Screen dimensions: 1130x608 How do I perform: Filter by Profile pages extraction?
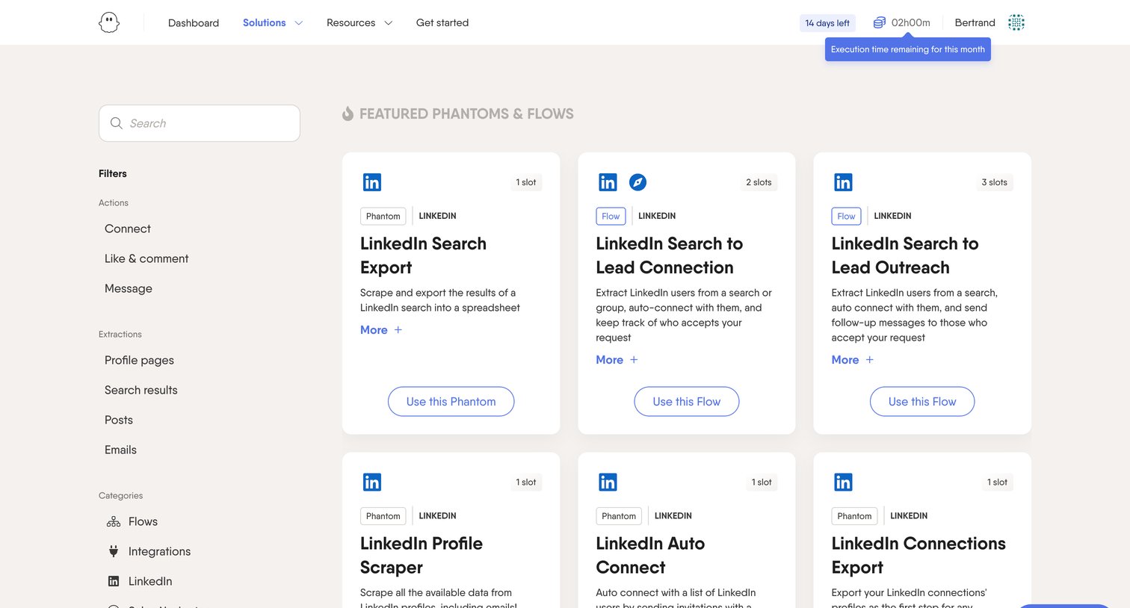(139, 360)
